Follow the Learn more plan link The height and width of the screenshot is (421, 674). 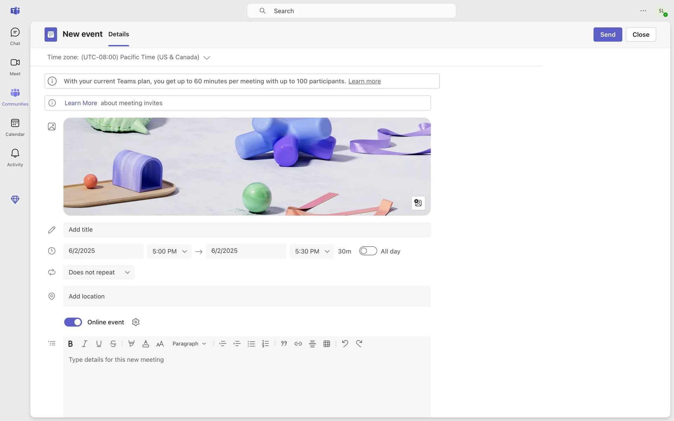(364, 81)
